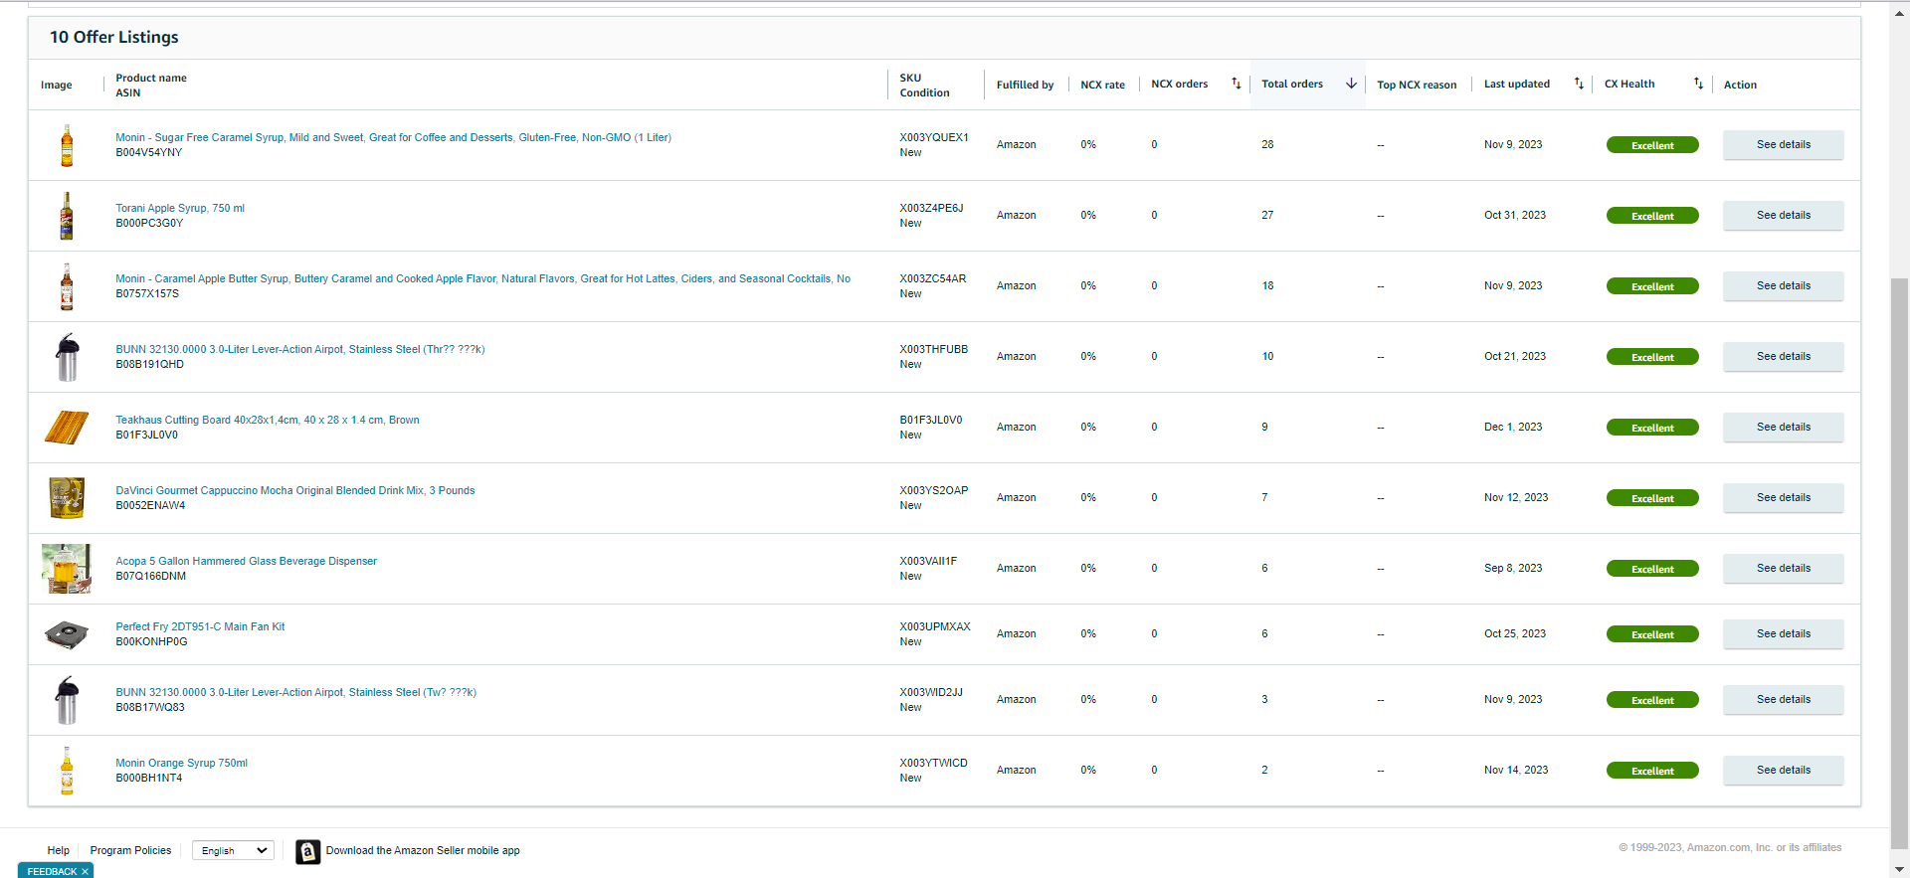Open Acopa Glass Beverage Dispenser link
Screen dimensions: 1910x878
point(247,561)
